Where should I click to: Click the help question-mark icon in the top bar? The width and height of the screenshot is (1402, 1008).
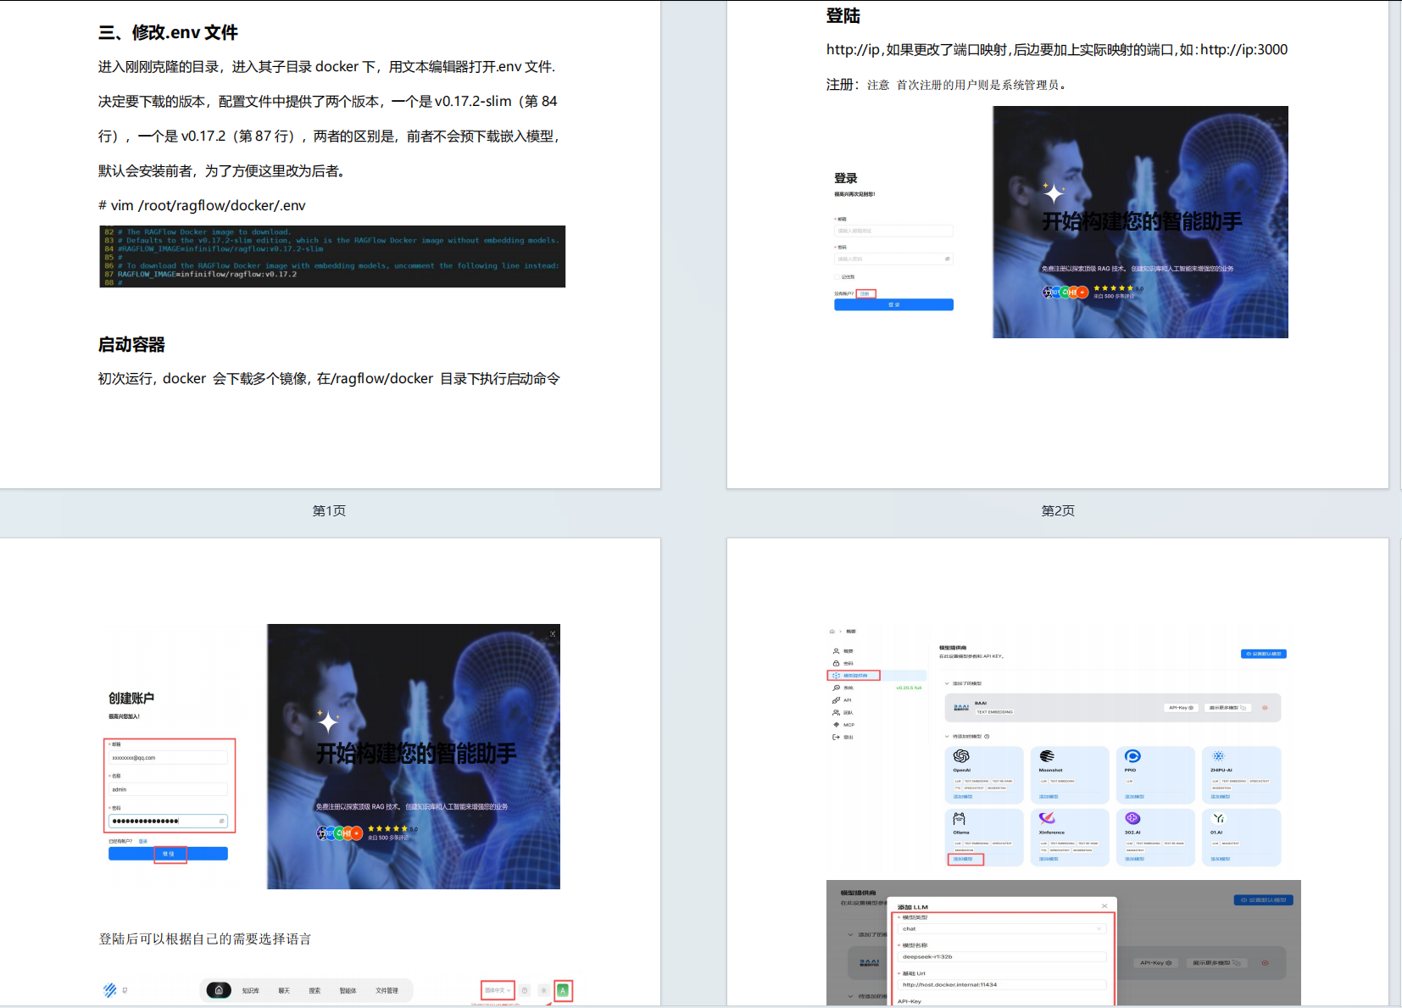click(525, 989)
